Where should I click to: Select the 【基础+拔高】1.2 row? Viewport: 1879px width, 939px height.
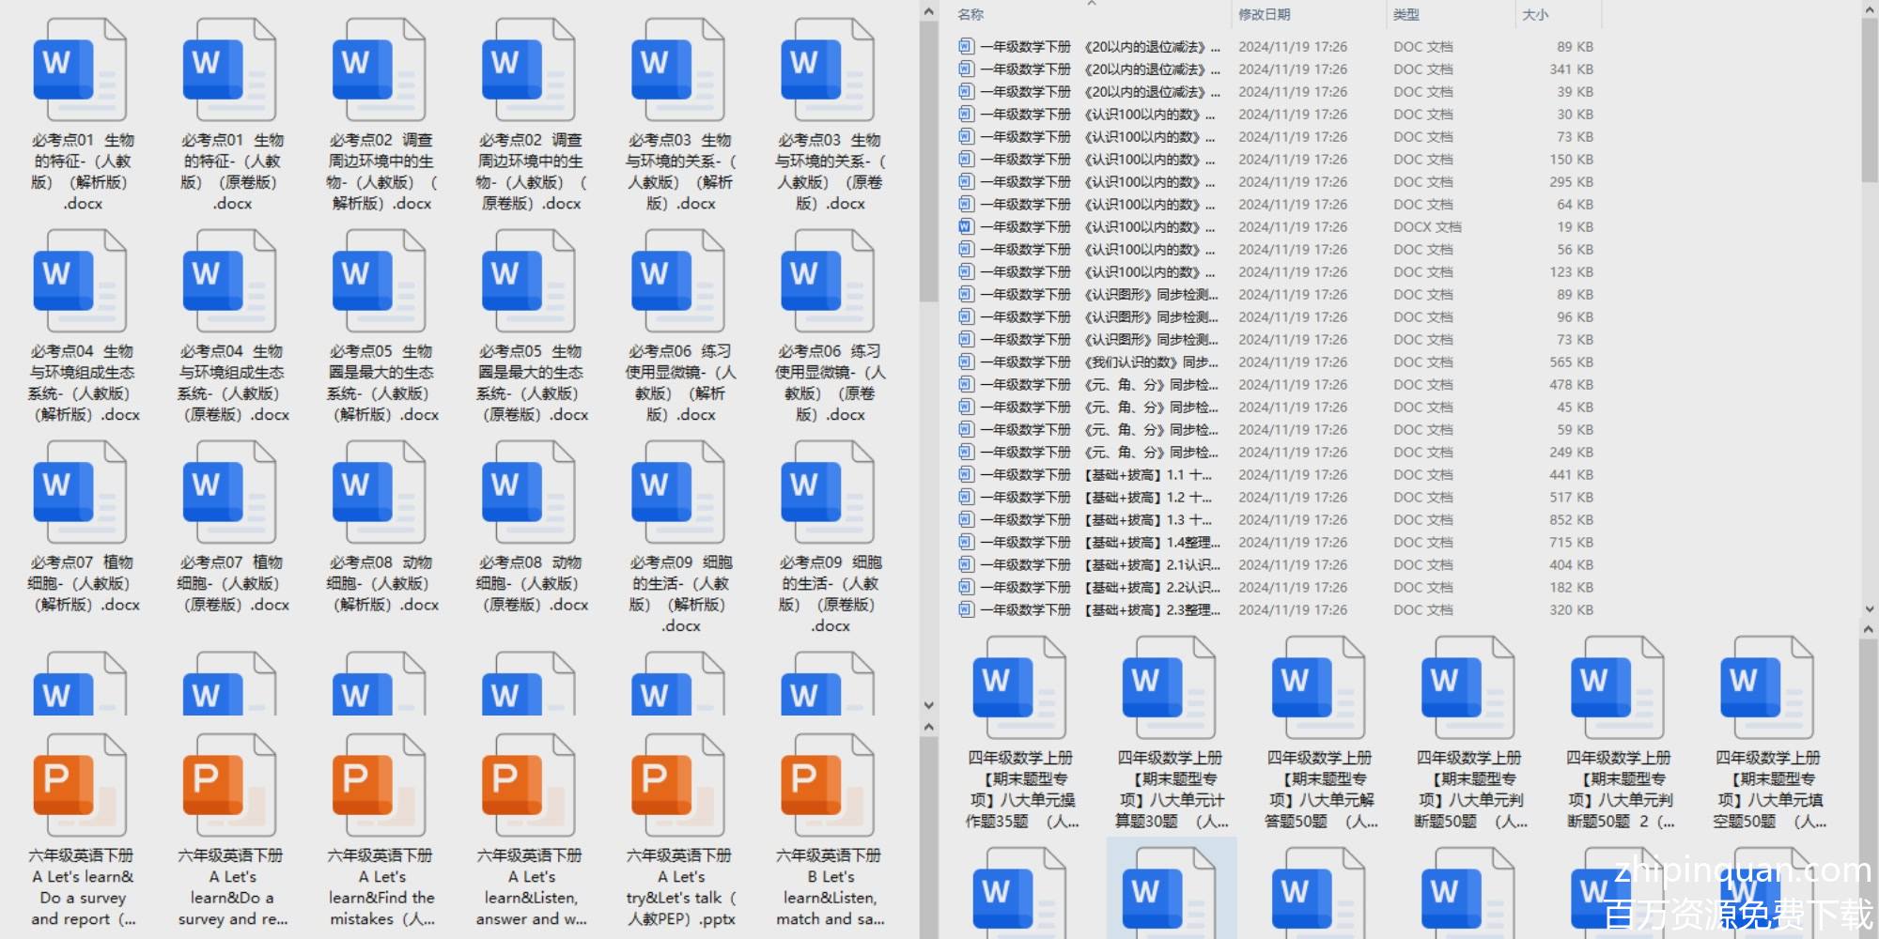click(x=1276, y=498)
